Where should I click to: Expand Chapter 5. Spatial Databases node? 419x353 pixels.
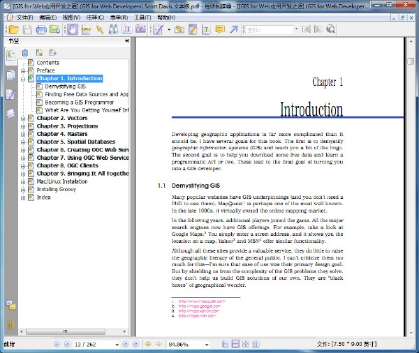coord(23,142)
